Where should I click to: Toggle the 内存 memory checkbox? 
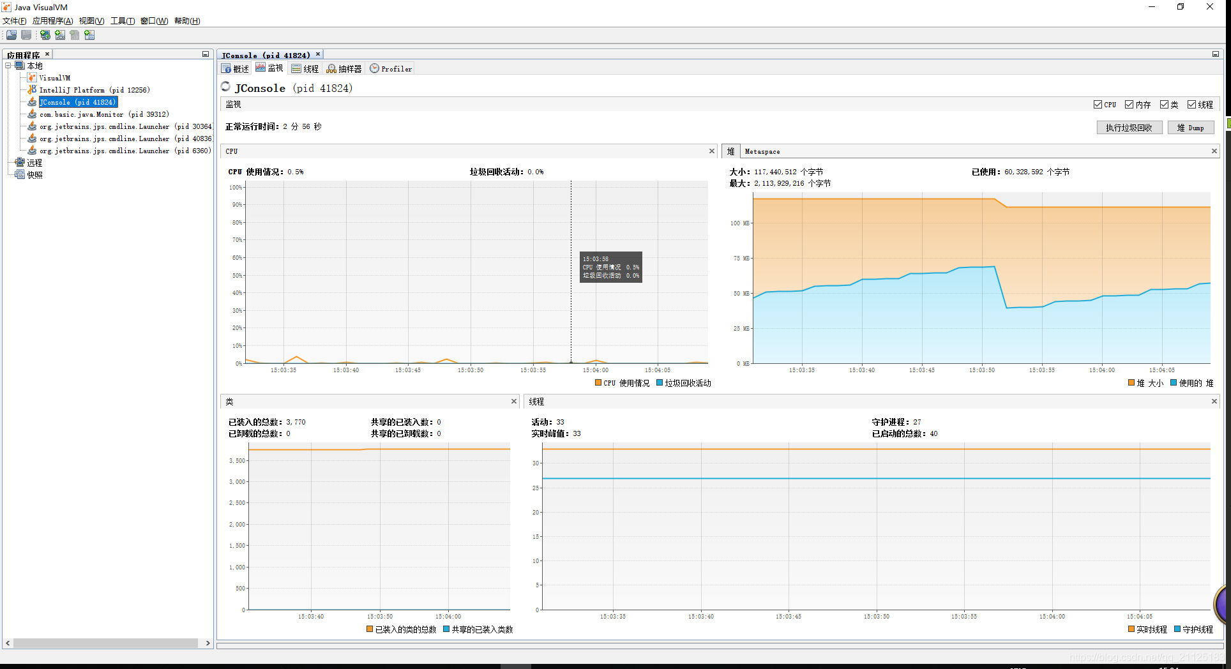tap(1129, 105)
